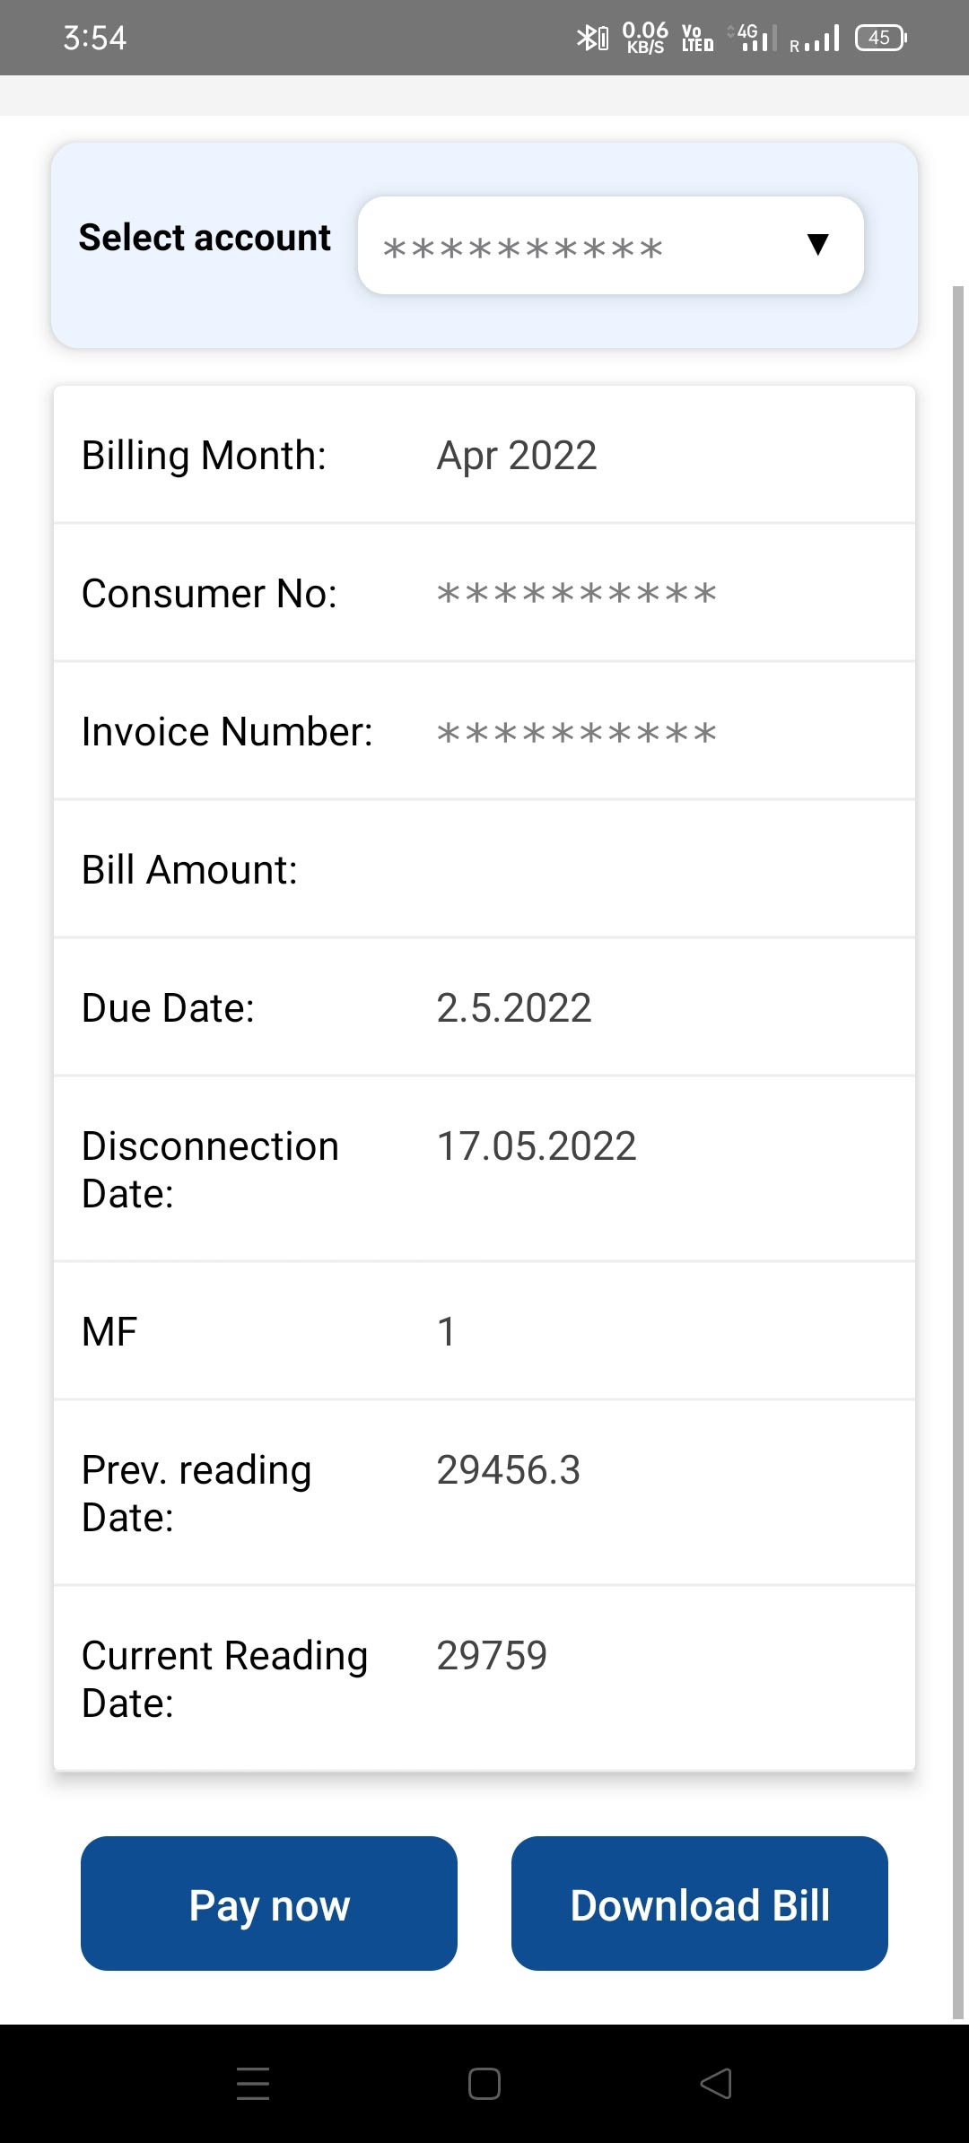Tap the roaming signal bars icon
The image size is (969, 2143).
(x=815, y=39)
